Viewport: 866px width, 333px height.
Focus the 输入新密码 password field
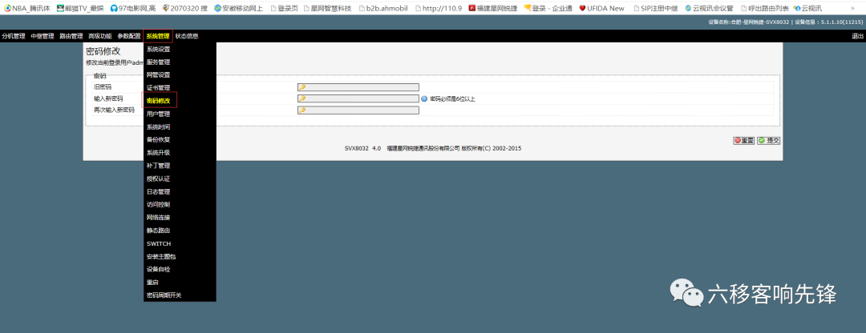coord(358,98)
